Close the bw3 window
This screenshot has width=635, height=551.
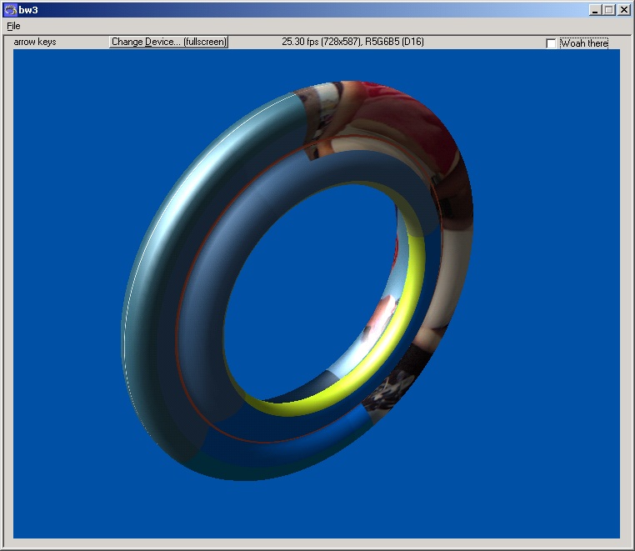pyautogui.click(x=623, y=10)
